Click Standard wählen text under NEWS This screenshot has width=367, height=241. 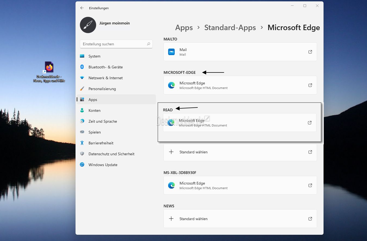tap(193, 219)
